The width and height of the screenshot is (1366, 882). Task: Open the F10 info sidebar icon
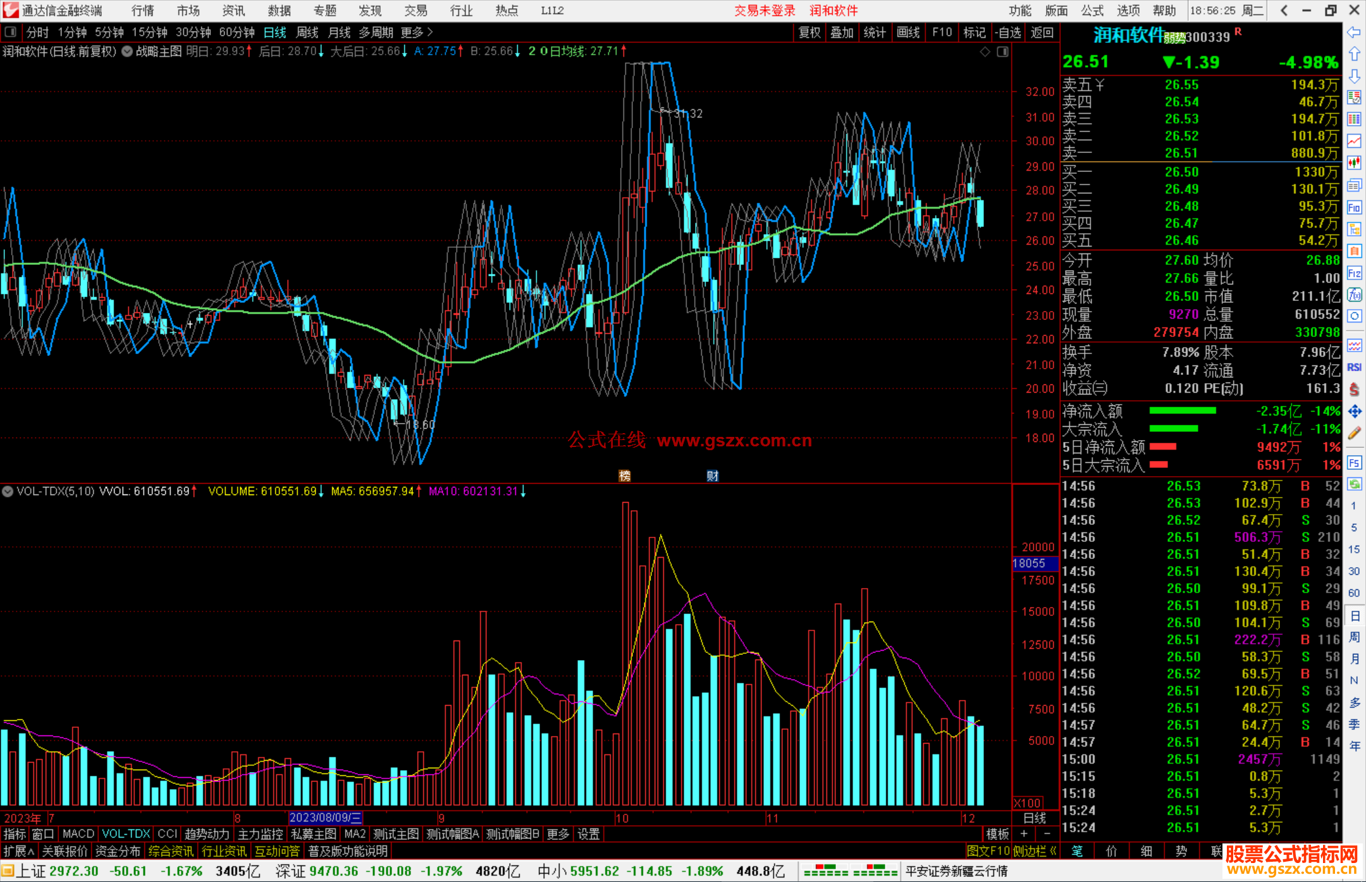coord(1354,208)
